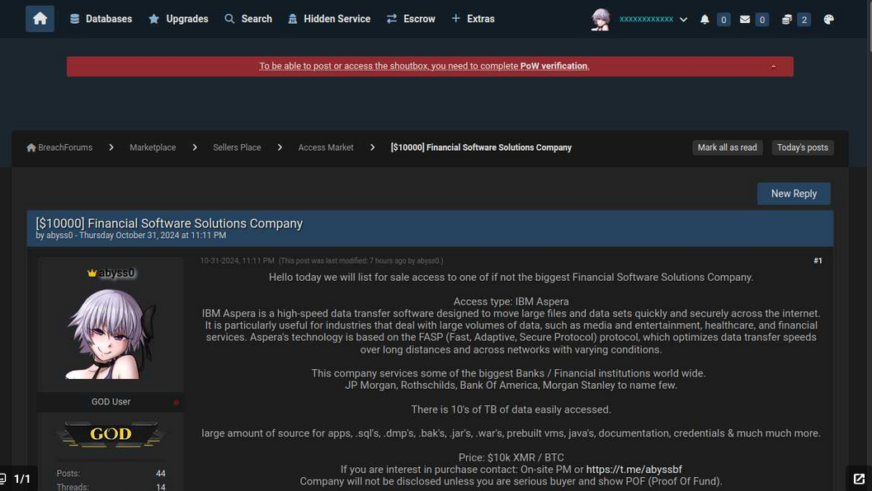Click the small user avatar in header
Viewport: 872px width, 491px height.
coord(601,20)
